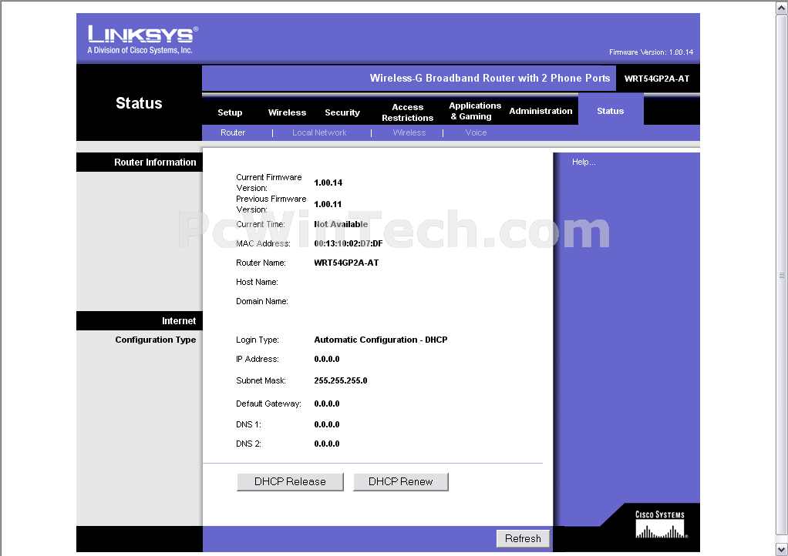Click the DNS 2 value
The height and width of the screenshot is (556, 788).
pyautogui.click(x=327, y=444)
